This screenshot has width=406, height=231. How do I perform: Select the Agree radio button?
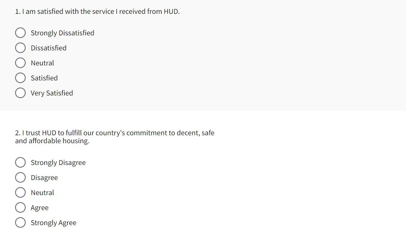click(x=20, y=208)
